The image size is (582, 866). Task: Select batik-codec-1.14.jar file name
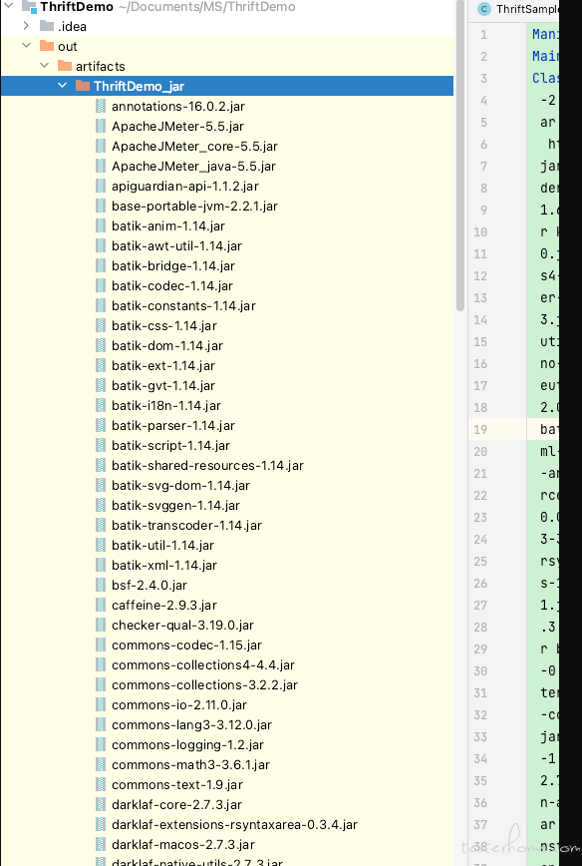point(172,285)
